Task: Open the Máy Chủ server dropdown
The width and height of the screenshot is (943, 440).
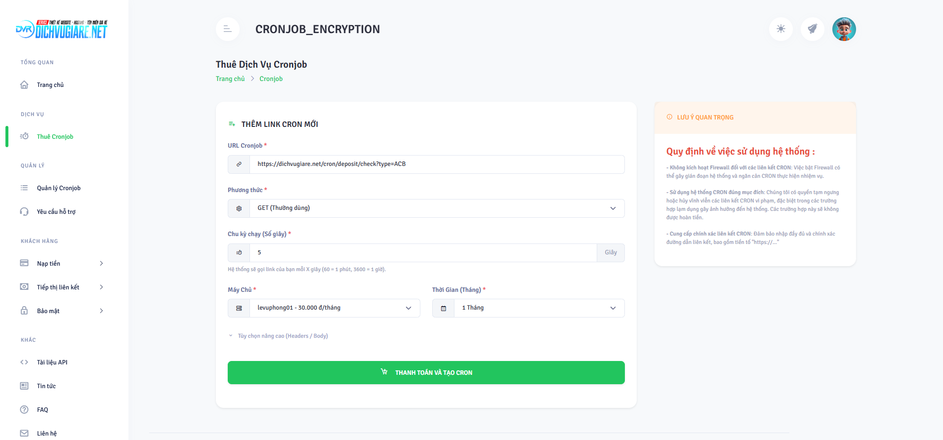Action: [x=334, y=308]
